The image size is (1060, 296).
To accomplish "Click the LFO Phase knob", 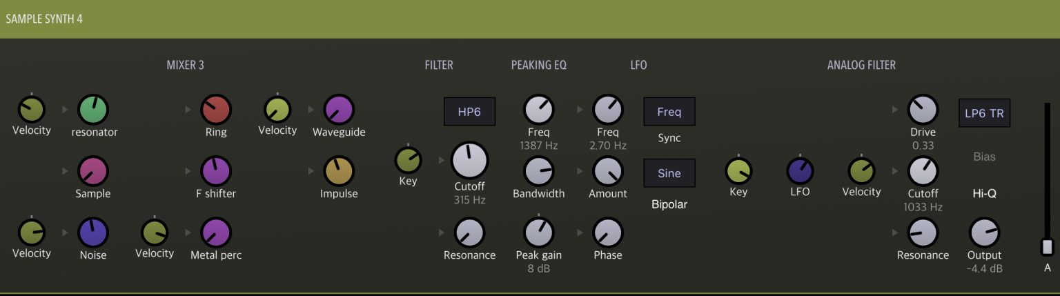I will click(608, 233).
